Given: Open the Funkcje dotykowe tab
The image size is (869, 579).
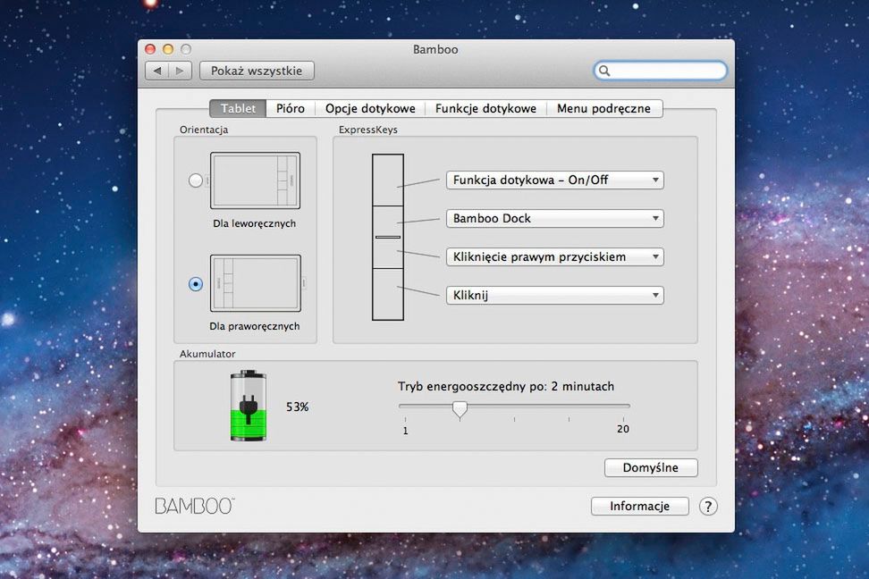Looking at the screenshot, I should point(485,109).
